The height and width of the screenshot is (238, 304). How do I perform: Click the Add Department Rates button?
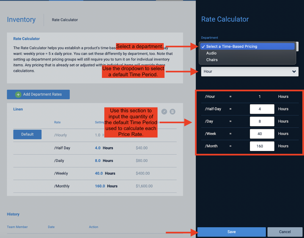click(38, 94)
